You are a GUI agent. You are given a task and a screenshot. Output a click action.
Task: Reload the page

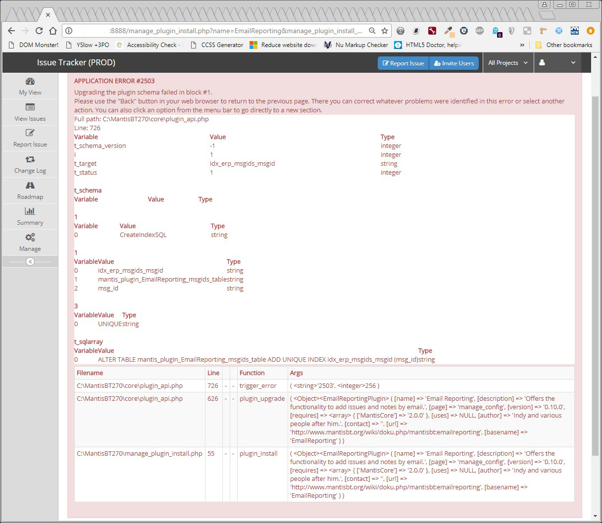pyautogui.click(x=39, y=31)
